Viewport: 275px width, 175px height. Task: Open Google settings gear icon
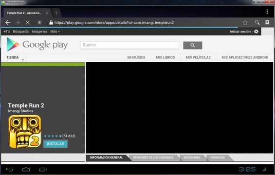pos(256,32)
